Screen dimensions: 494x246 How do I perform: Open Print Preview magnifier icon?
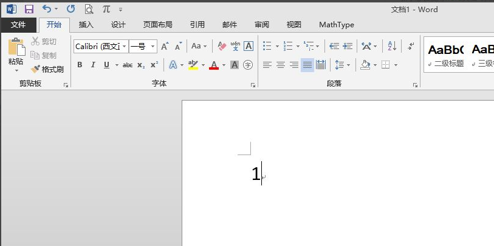[89, 10]
